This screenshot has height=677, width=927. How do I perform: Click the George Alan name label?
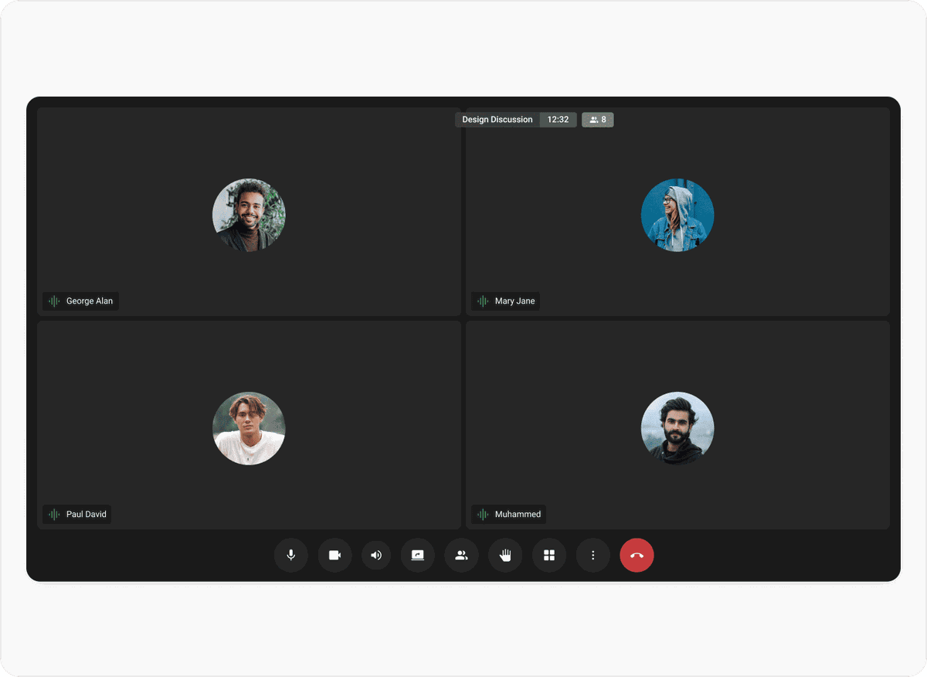[90, 301]
